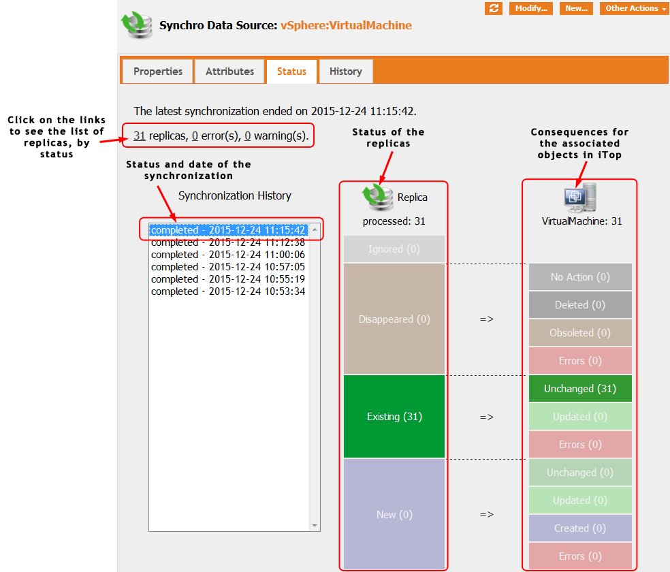Screen dimensions: 670x572
Task: Click the Deleted (0) status block
Action: pos(579,304)
